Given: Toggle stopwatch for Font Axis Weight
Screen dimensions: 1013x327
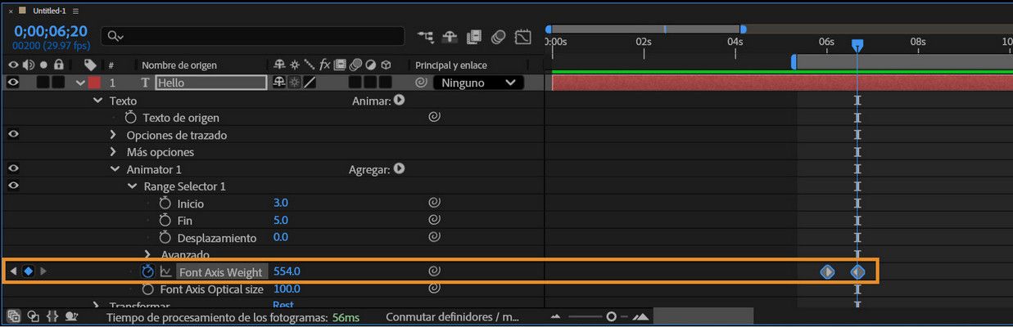Looking at the screenshot, I should pos(148,271).
